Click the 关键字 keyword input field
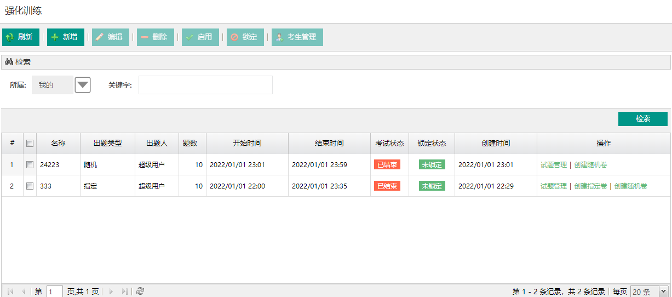This screenshot has height=297, width=672. pos(205,85)
